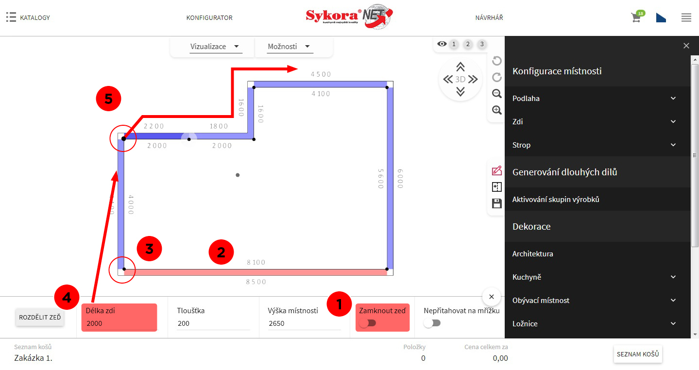Screen dimensions: 699x370
Task: Click the zoom in magnifier icon
Action: [x=496, y=110]
